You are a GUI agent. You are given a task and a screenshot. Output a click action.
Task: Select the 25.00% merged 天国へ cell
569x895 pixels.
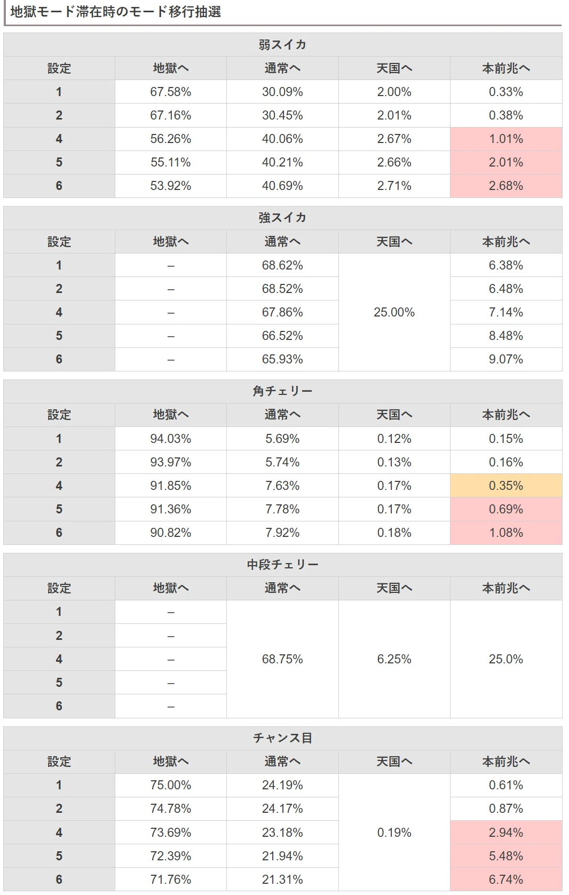tap(394, 312)
